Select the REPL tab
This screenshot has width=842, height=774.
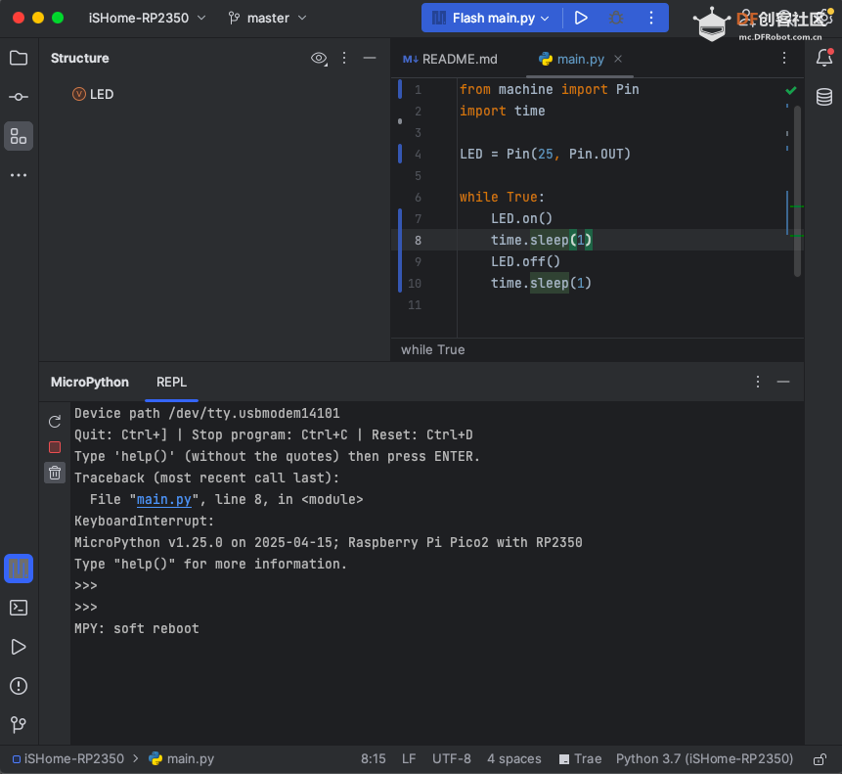pos(171,382)
